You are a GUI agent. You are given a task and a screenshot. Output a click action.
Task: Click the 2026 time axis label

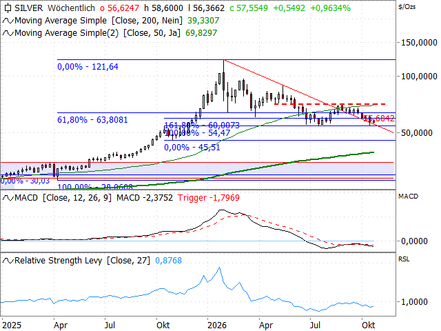[x=217, y=325]
